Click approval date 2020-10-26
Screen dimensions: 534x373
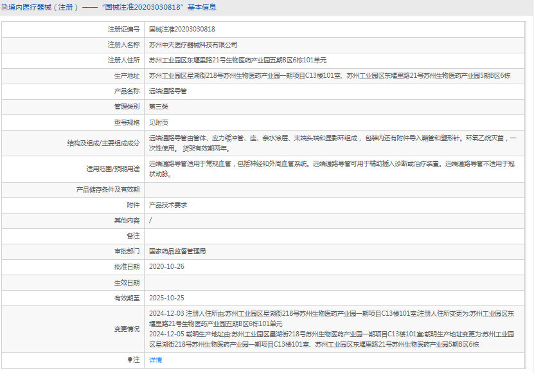(x=166, y=267)
